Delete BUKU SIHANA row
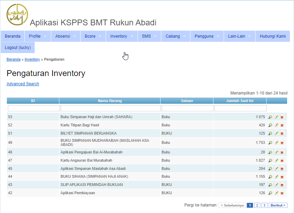This screenshot has height=213, width=294. (282, 176)
